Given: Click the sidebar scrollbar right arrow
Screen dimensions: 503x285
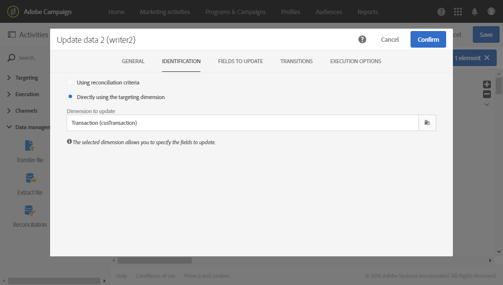Looking at the screenshot, I should tap(104, 281).
